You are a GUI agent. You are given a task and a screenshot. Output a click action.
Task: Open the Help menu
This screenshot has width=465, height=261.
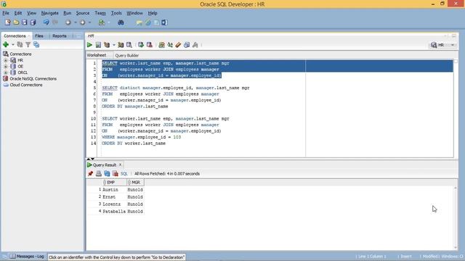point(153,13)
